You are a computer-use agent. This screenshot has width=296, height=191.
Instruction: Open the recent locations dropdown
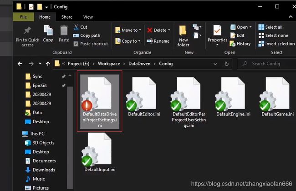point(40,64)
